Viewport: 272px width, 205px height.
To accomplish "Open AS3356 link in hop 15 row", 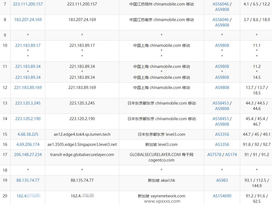I will pos(222,134).
